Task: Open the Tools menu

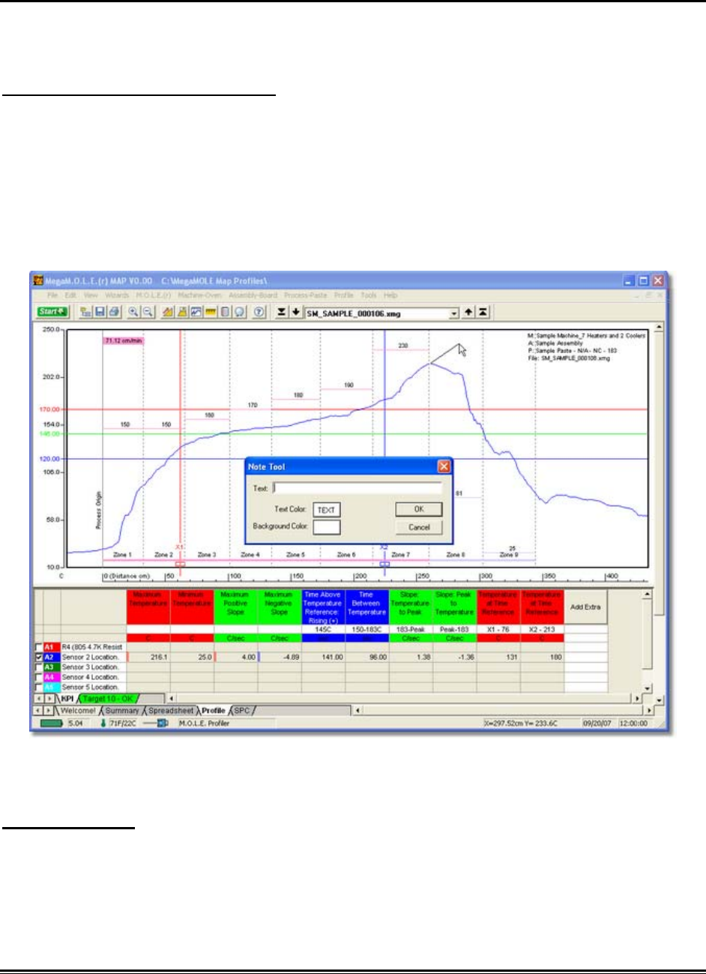Action: click(x=368, y=295)
